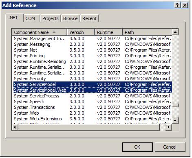Select System.Management.In... component row
This screenshot has height=158, width=192.
click(93, 38)
